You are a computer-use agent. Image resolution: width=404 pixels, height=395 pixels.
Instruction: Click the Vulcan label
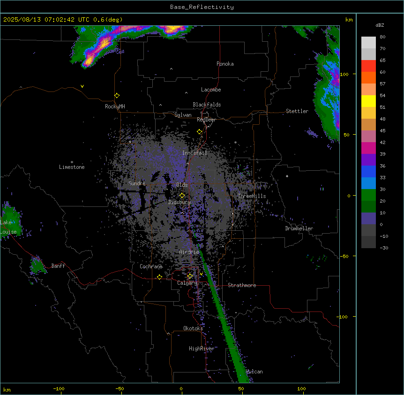[x=254, y=372]
